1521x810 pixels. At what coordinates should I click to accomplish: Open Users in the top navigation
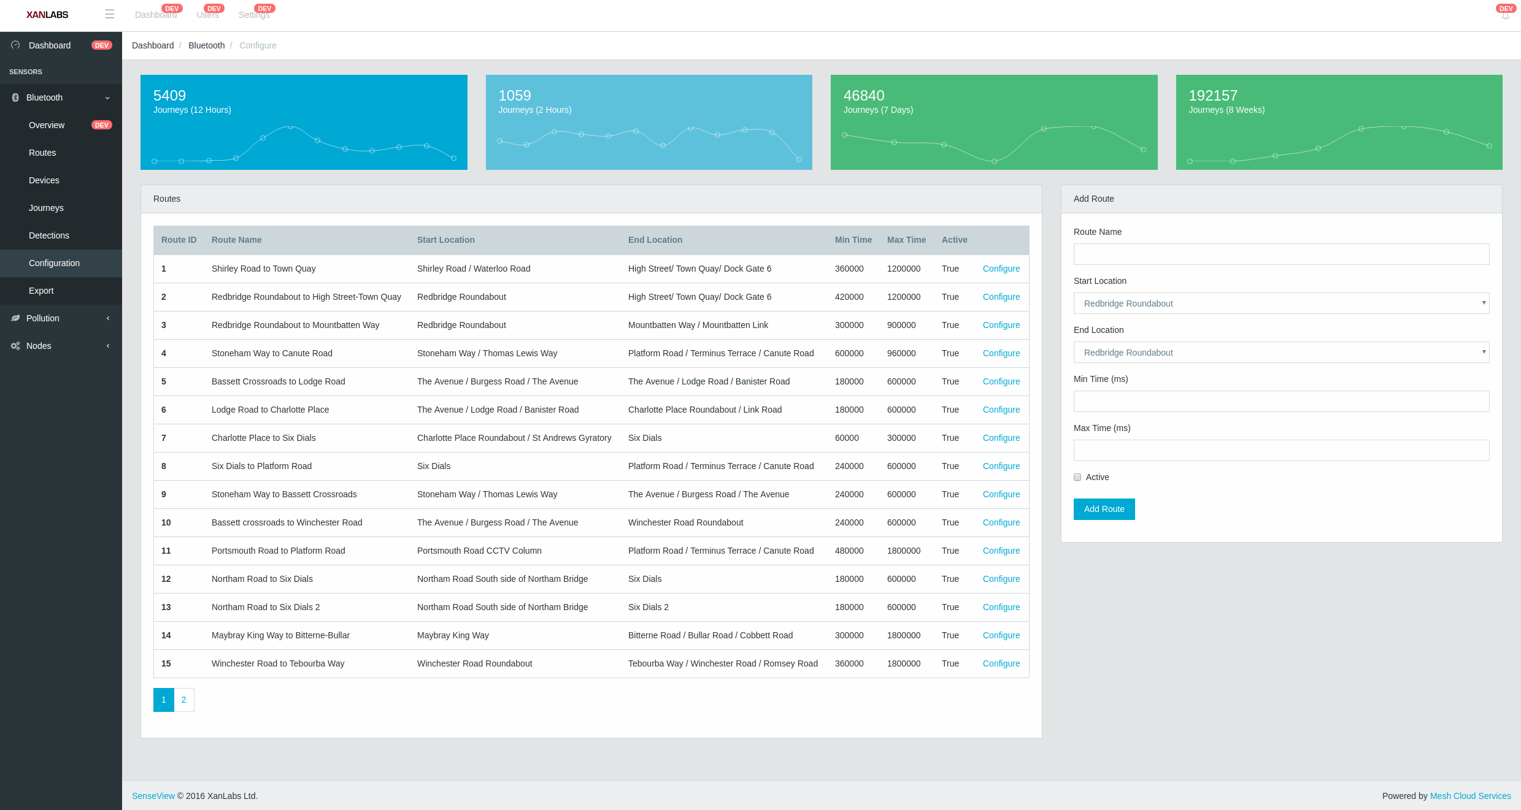point(207,15)
